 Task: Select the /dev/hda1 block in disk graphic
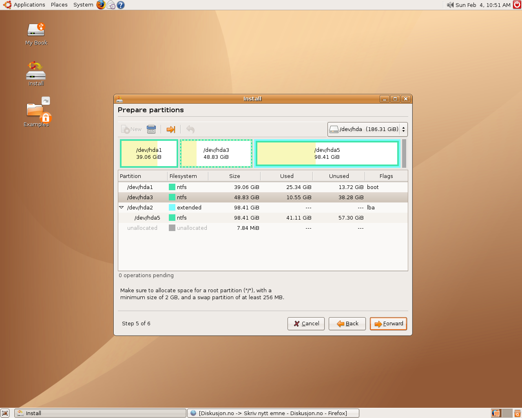(x=149, y=153)
